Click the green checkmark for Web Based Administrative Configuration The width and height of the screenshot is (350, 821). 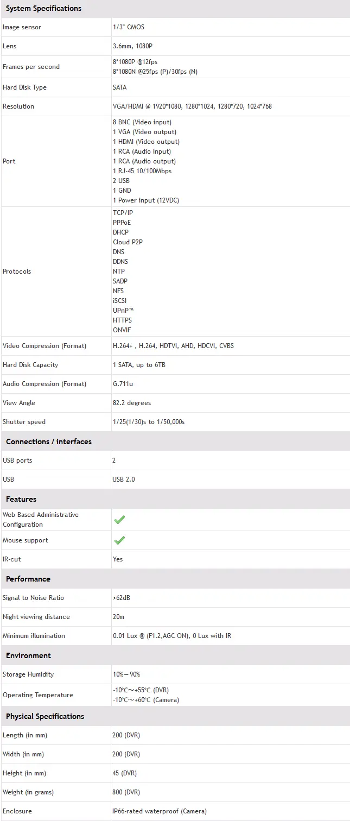pyautogui.click(x=119, y=520)
